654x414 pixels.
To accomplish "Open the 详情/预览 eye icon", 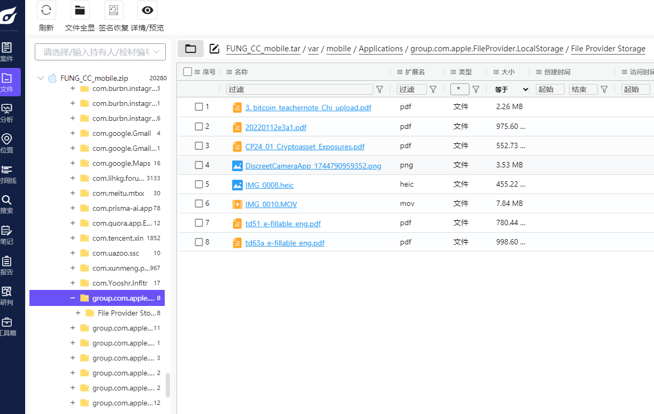I will (x=147, y=10).
